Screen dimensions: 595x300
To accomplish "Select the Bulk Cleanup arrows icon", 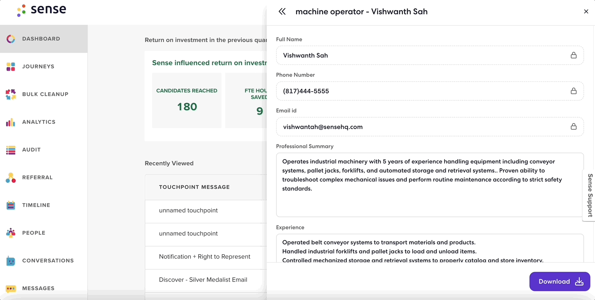I will pyautogui.click(x=11, y=94).
